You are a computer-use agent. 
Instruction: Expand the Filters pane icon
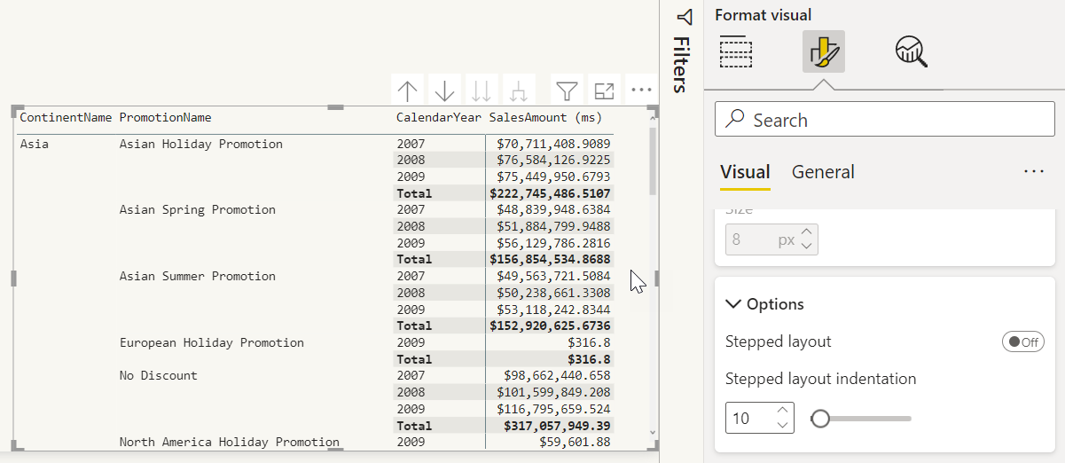point(684,17)
